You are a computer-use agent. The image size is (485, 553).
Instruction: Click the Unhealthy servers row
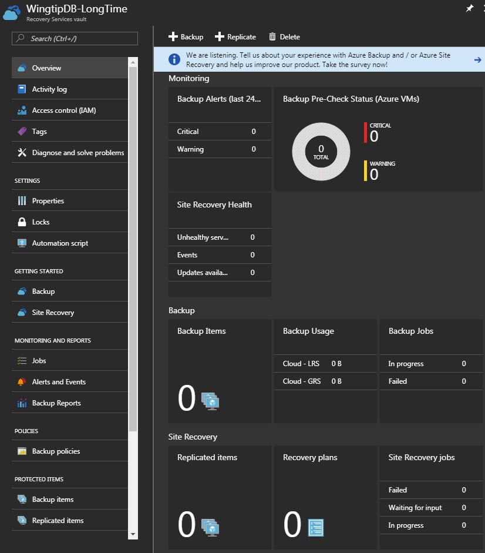click(x=220, y=237)
